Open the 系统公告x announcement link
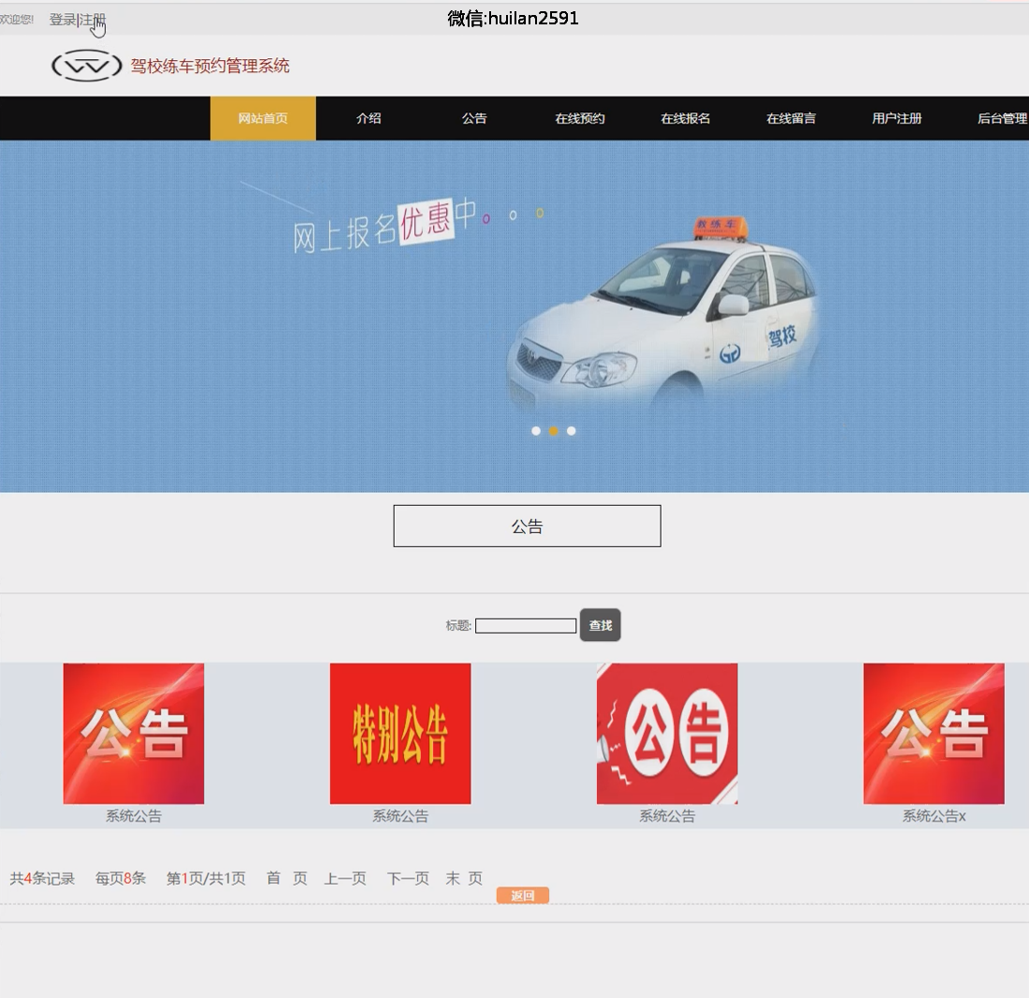 (933, 816)
